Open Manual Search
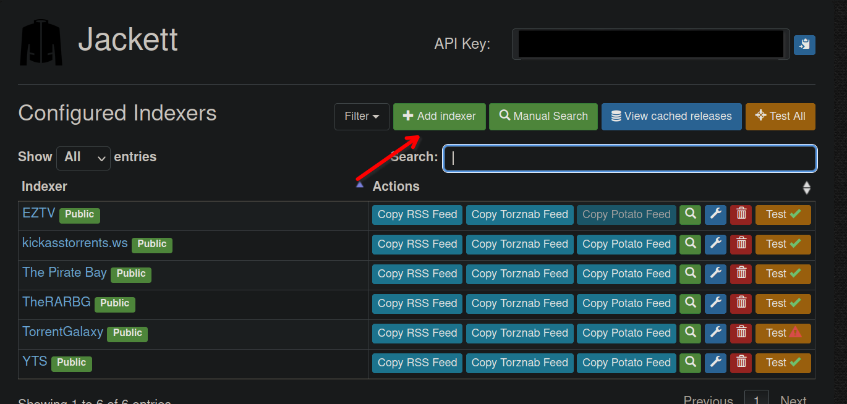Screen dimensions: 847x404 [x=543, y=116]
